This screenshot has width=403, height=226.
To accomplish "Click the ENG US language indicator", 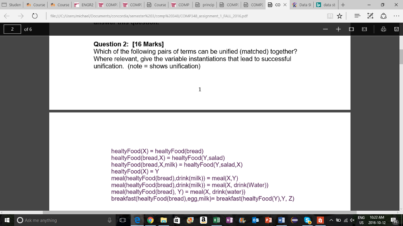I will coord(361,220).
